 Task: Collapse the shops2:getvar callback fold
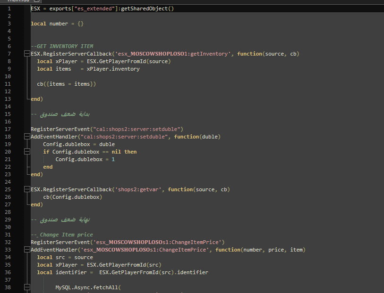tap(27, 189)
